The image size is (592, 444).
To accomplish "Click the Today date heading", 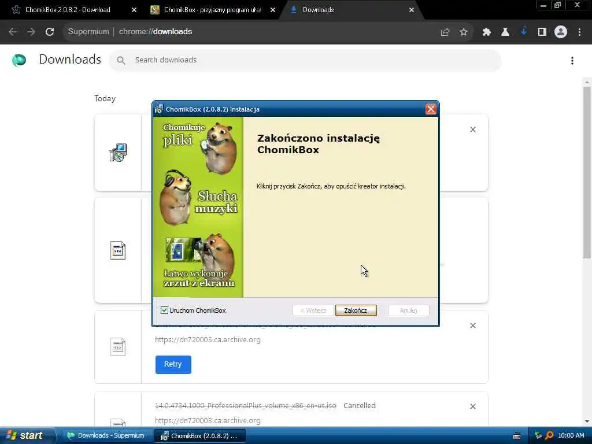I will pyautogui.click(x=105, y=98).
